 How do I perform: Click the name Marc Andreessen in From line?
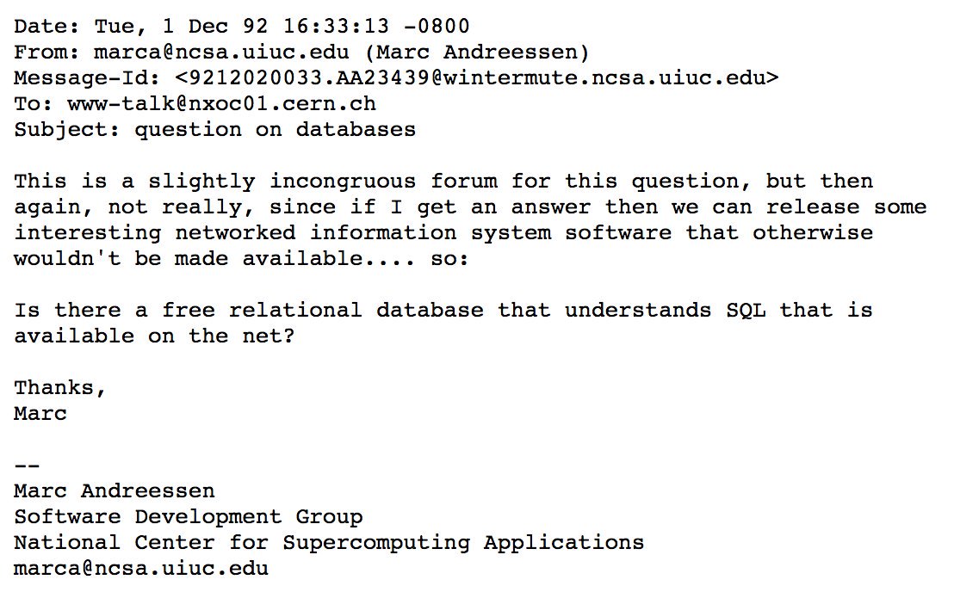[482, 52]
